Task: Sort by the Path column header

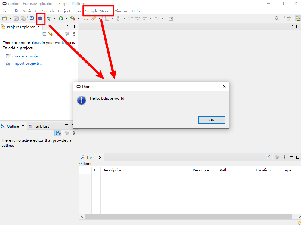Action: pyautogui.click(x=236, y=170)
